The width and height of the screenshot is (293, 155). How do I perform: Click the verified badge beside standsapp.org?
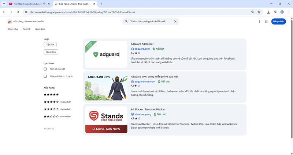(x=133, y=114)
